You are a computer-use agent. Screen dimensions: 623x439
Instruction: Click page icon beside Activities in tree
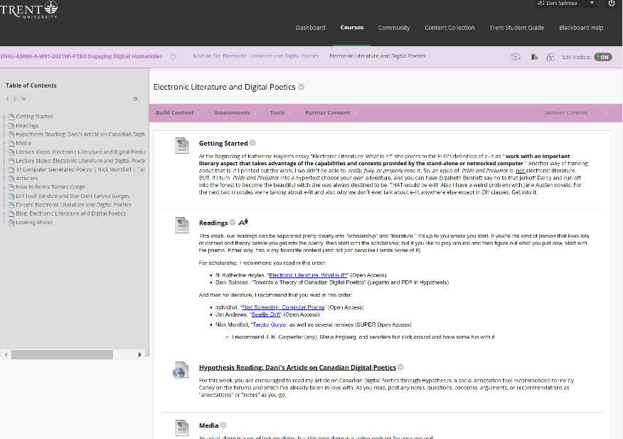(x=11, y=179)
